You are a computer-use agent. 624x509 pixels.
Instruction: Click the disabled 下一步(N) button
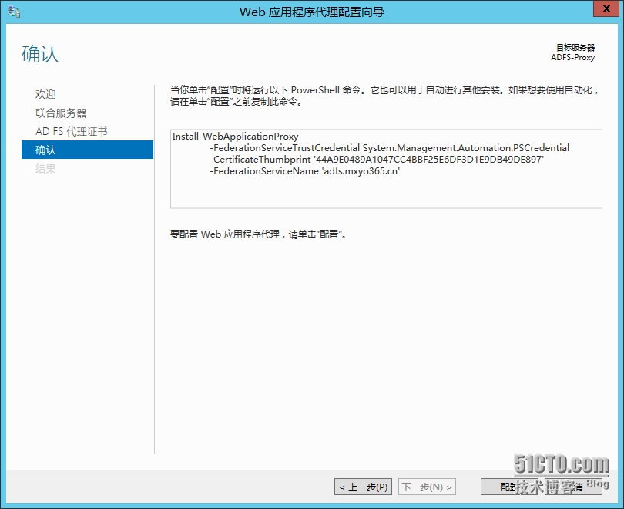pyautogui.click(x=426, y=487)
